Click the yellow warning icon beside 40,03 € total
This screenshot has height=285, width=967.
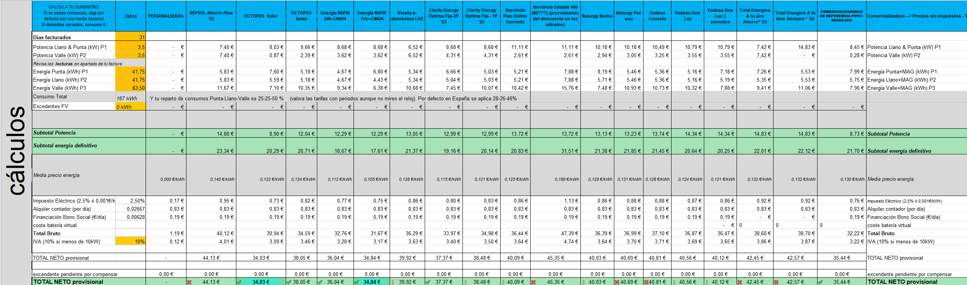(584, 282)
